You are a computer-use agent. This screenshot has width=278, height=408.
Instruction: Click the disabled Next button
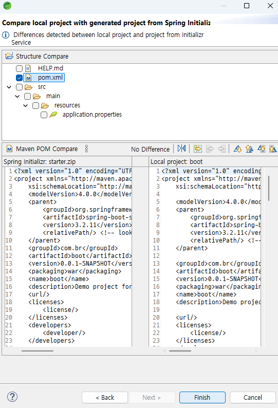tap(152, 397)
